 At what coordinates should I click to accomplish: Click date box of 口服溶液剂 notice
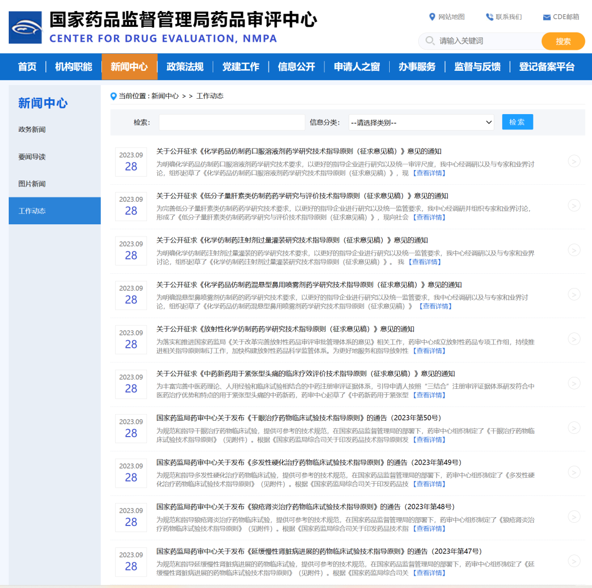click(131, 162)
